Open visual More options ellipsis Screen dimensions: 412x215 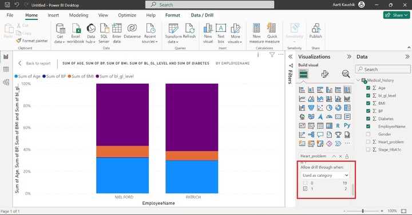[281, 55]
